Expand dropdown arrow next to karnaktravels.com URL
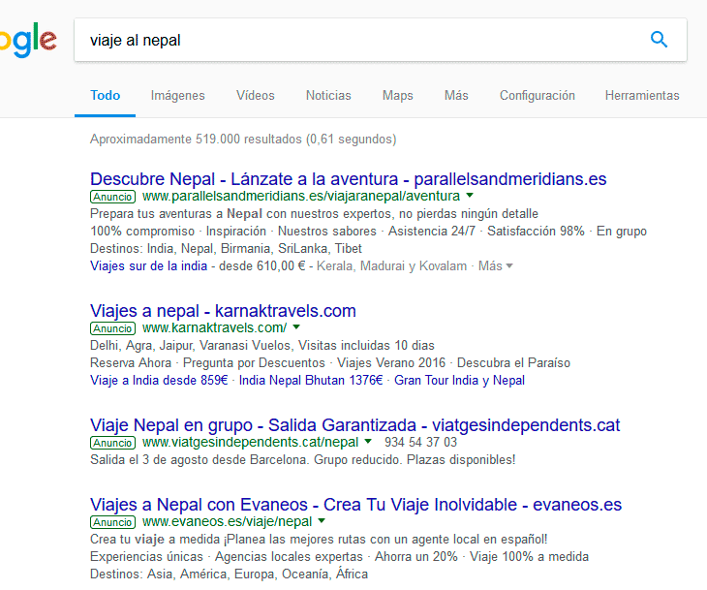This screenshot has width=707, height=590. [296, 327]
